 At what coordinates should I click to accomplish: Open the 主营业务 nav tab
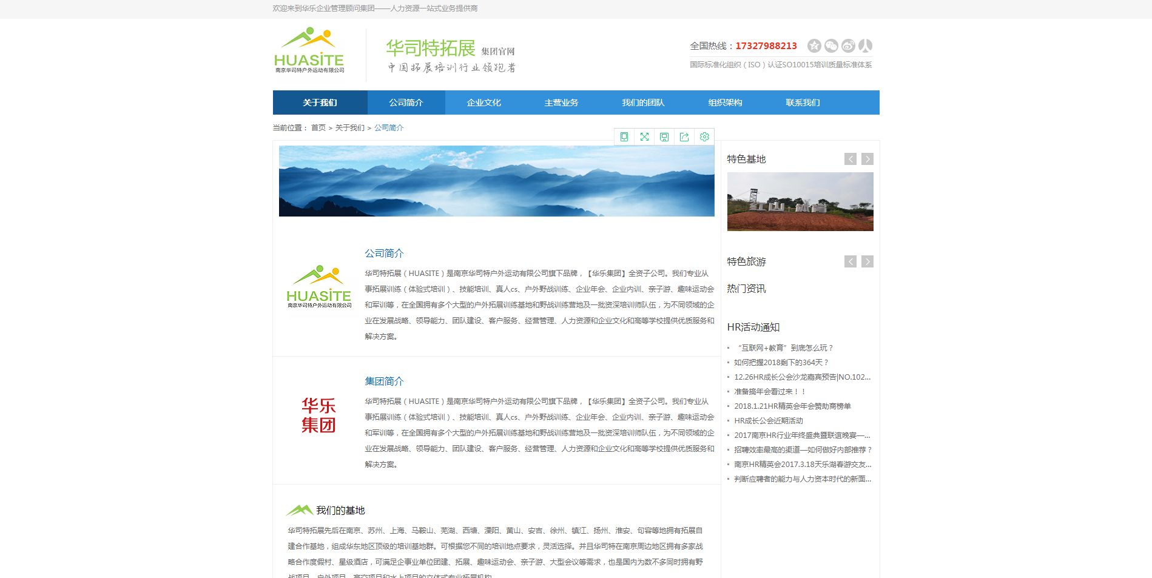click(561, 102)
